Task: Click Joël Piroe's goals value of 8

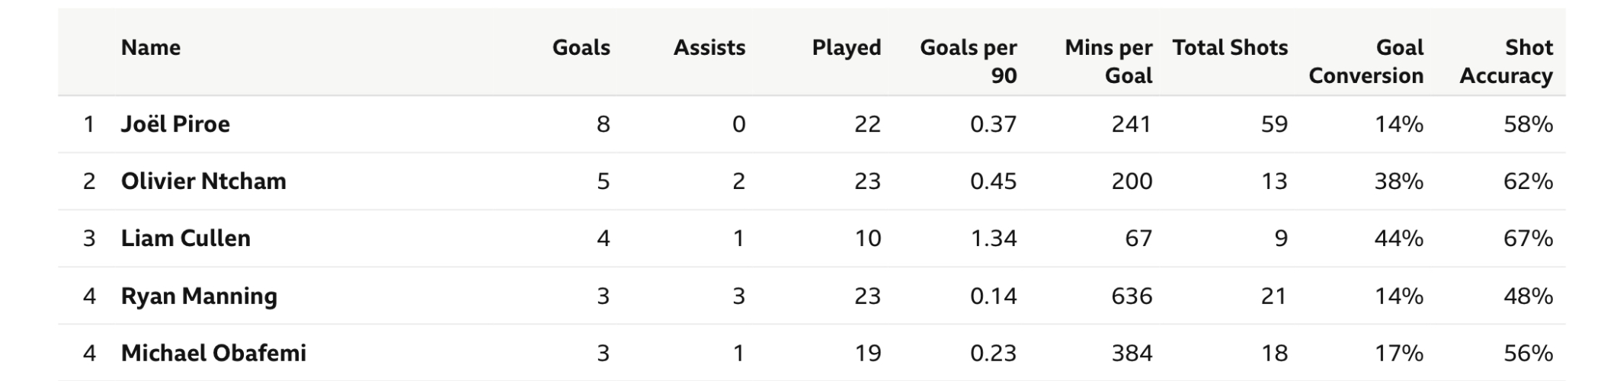Action: [x=603, y=124]
